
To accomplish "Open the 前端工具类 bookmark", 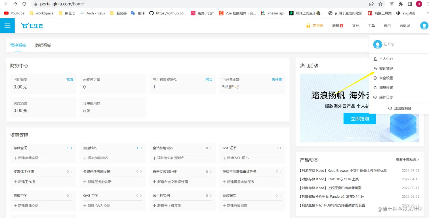I will coord(380,13).
